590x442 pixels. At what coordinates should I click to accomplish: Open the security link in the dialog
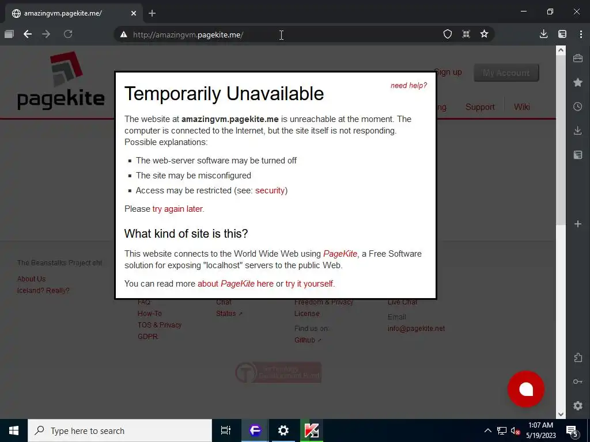coord(270,190)
